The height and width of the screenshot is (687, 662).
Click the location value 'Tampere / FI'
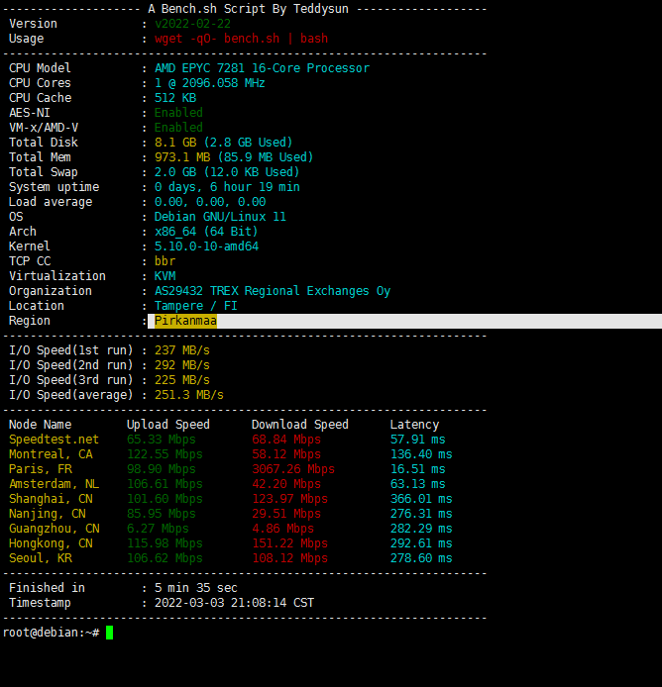(x=195, y=306)
